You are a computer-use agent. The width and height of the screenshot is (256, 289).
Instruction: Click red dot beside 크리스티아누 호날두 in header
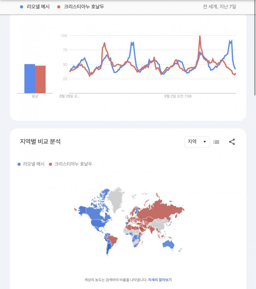(x=59, y=7)
